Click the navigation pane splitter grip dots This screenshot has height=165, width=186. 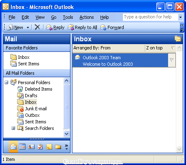coord(37,139)
